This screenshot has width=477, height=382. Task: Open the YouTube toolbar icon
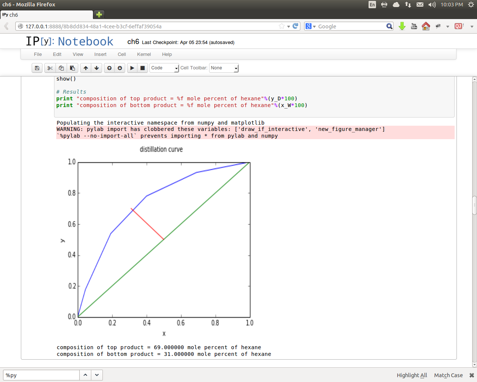(x=414, y=26)
